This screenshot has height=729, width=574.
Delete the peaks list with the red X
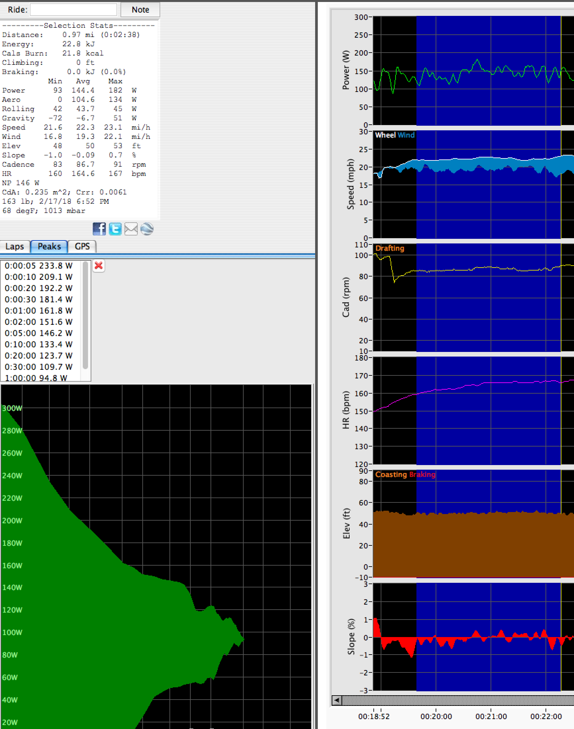click(98, 266)
